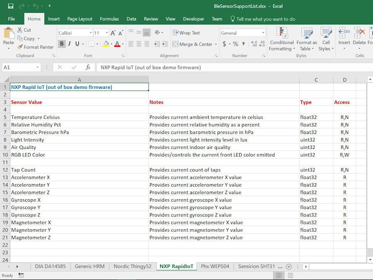Toggle Wrap Text for cell
The width and height of the screenshot is (373, 280).
click(x=186, y=33)
